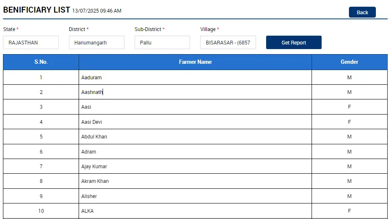Click the S.No. column header

[41, 62]
